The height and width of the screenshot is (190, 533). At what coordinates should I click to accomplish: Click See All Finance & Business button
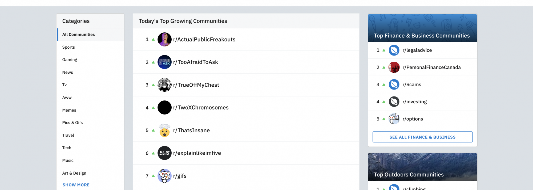pyautogui.click(x=422, y=137)
